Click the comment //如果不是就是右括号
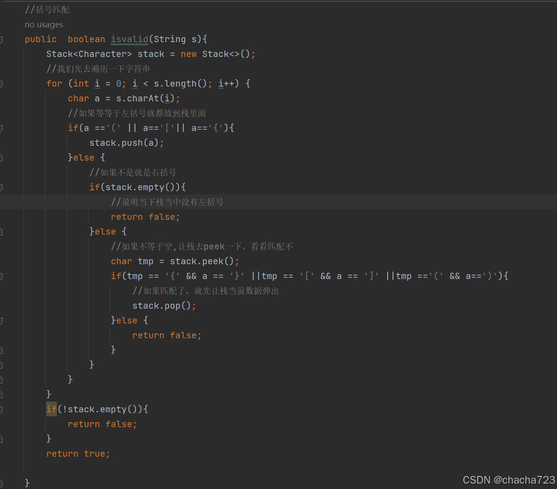Viewport: 557px width, 489px height. point(133,173)
